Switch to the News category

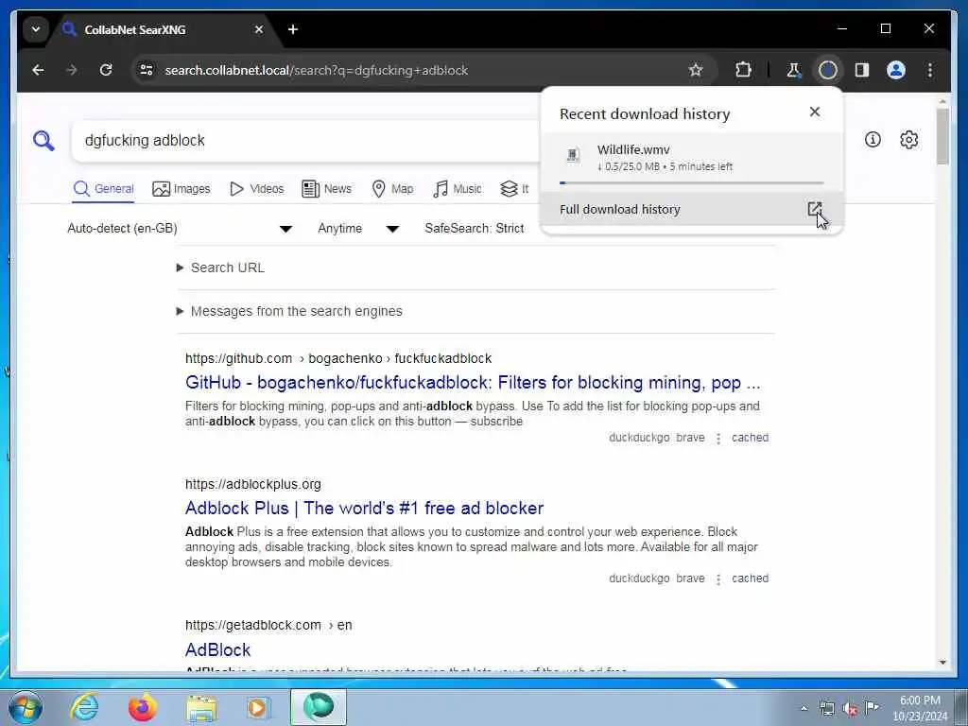click(326, 189)
